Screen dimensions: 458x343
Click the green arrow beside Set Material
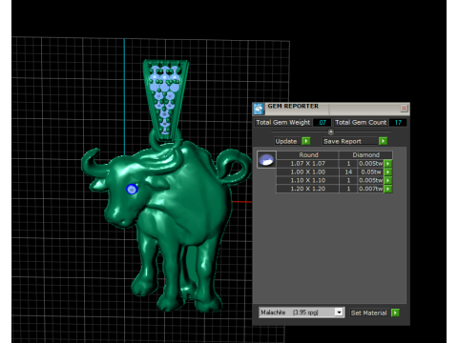point(395,313)
